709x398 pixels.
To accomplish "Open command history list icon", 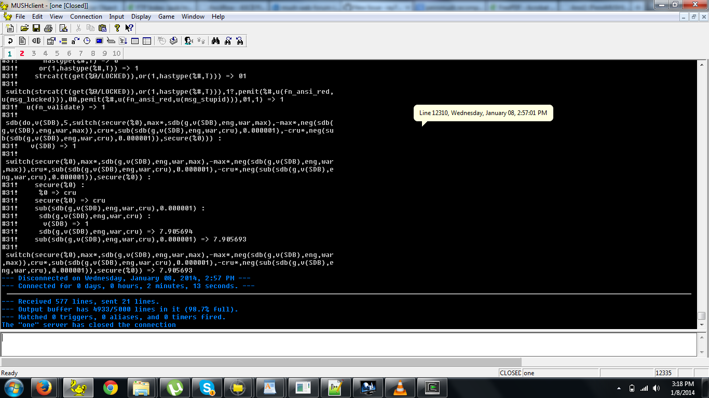I will click(124, 41).
